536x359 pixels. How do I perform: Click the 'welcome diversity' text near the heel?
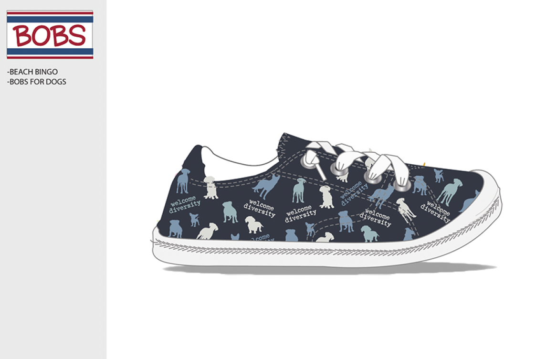(184, 204)
